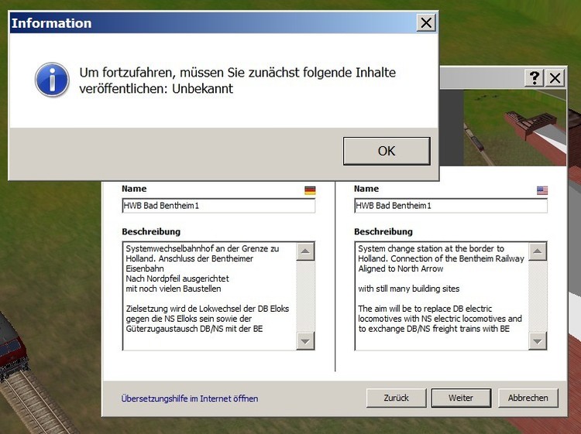Click the line 'with still many building sites'
Screen dimensions: 581x434
(409, 289)
